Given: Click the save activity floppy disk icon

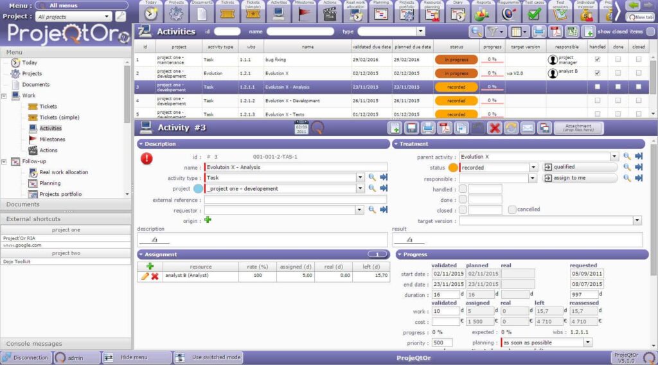Looking at the screenshot, I should (411, 128).
